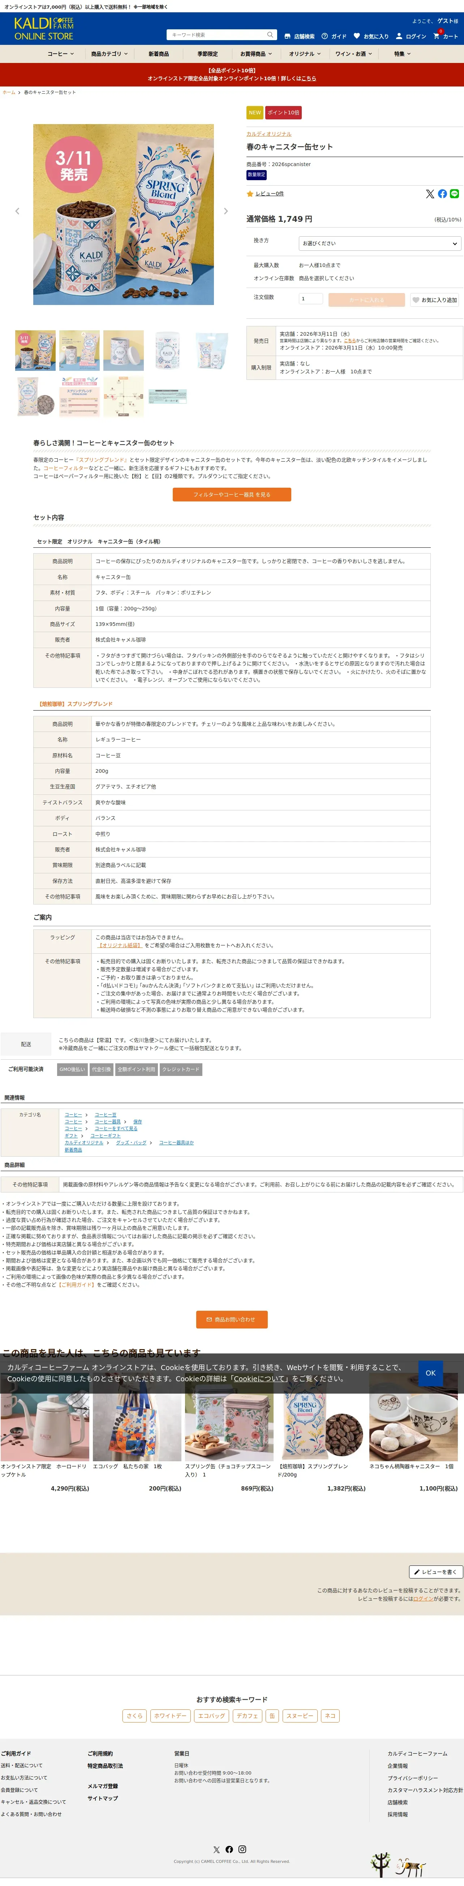This screenshot has width=464, height=1886.
Task: Open プライバシーポリシー footer link
Action: [x=413, y=1777]
